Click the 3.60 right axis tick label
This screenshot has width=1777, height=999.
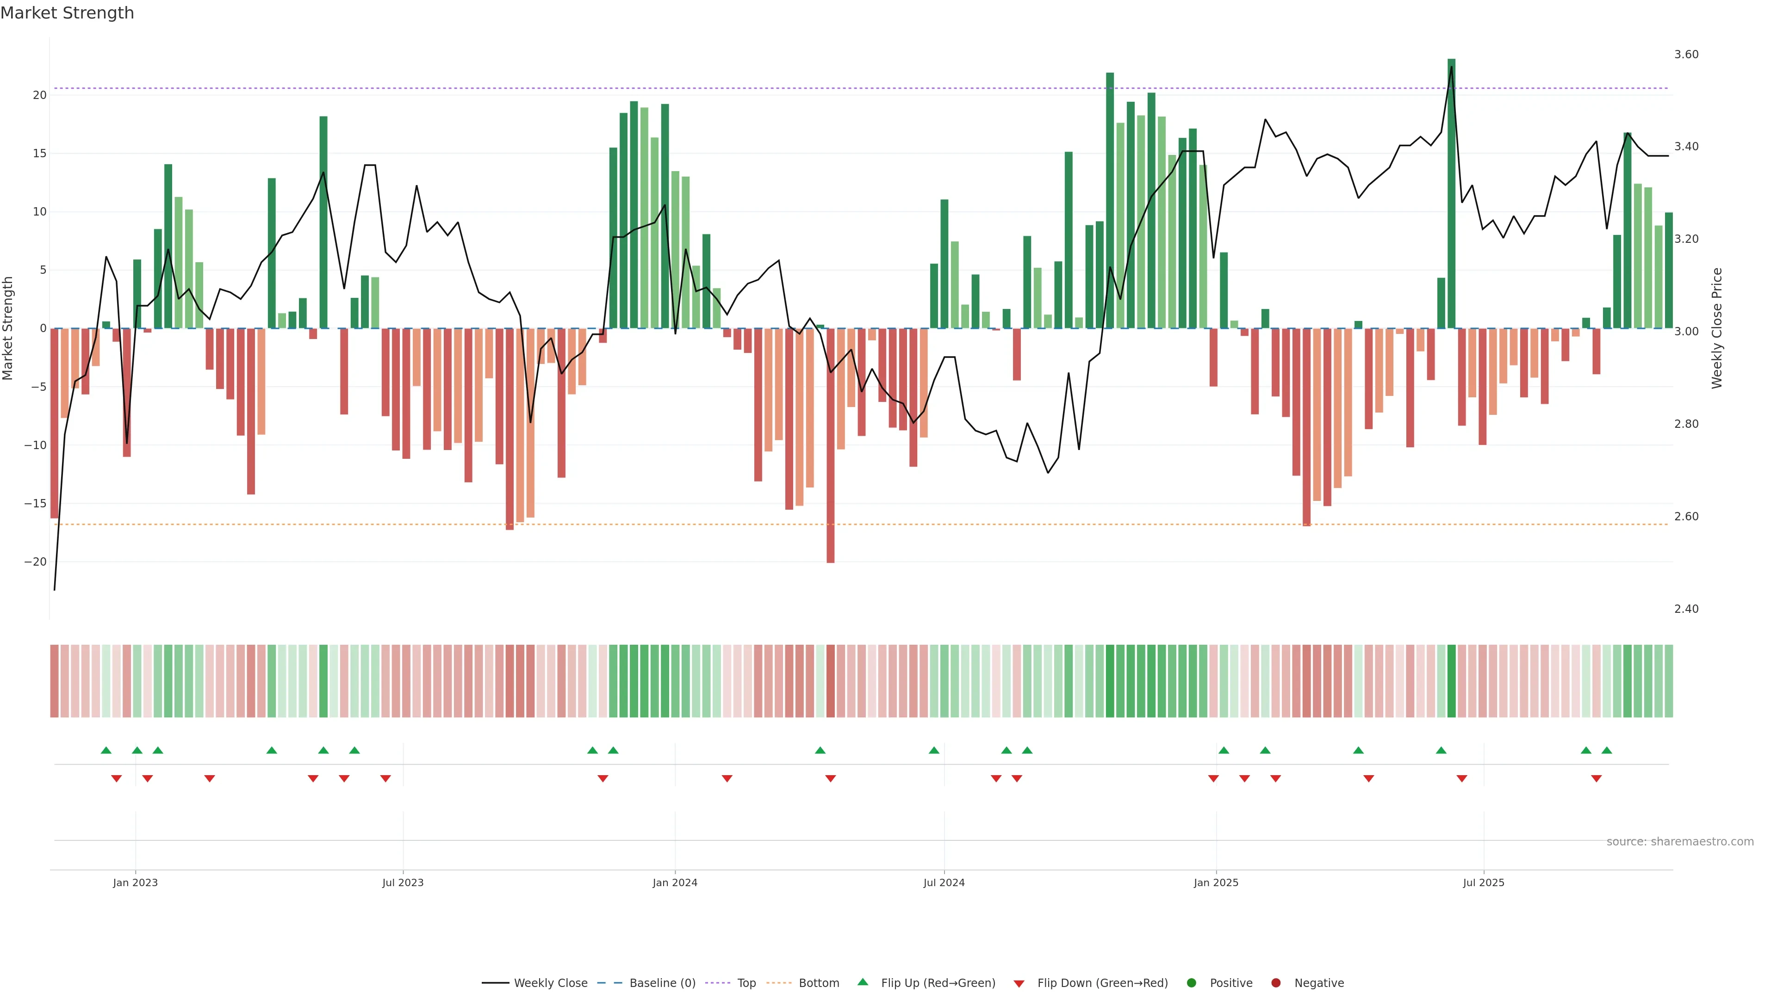pyautogui.click(x=1686, y=55)
